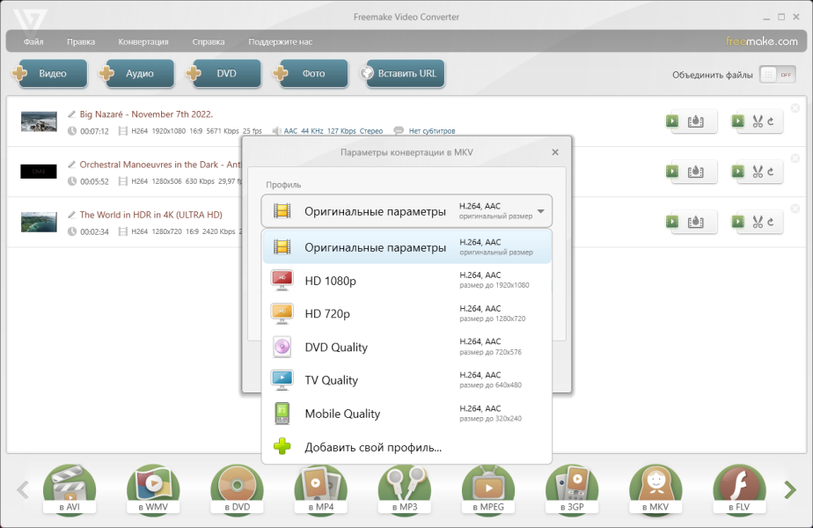
Task: Open the Файл menu
Action: pyautogui.click(x=33, y=41)
